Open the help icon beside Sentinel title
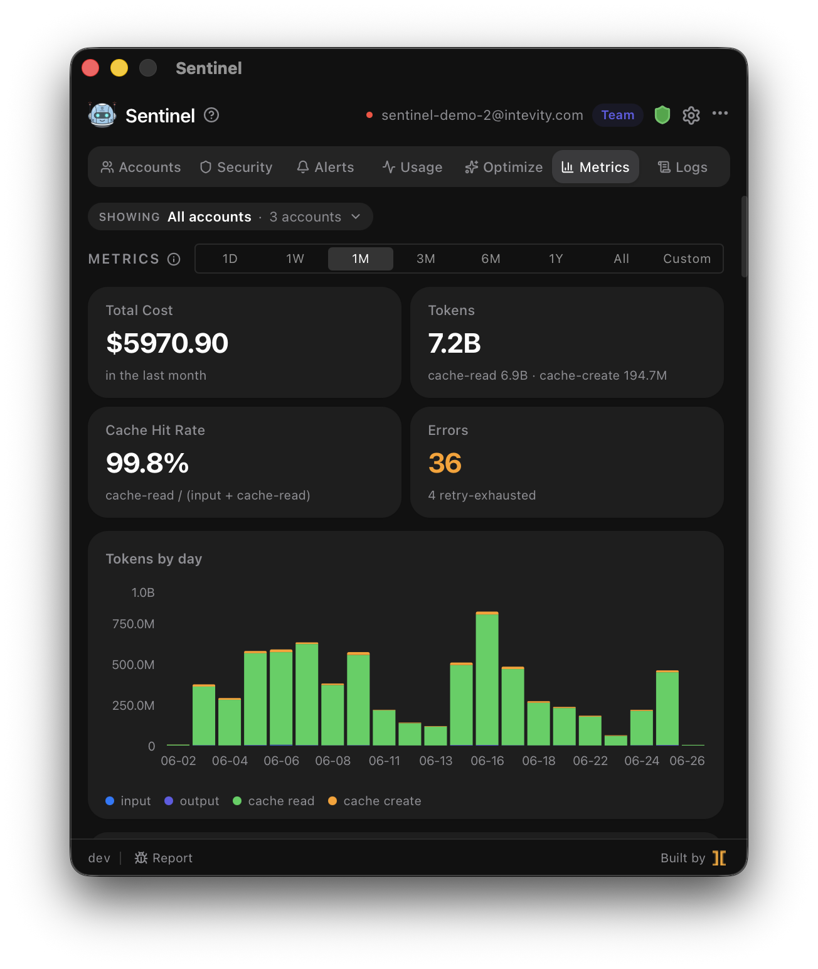 [x=211, y=115]
